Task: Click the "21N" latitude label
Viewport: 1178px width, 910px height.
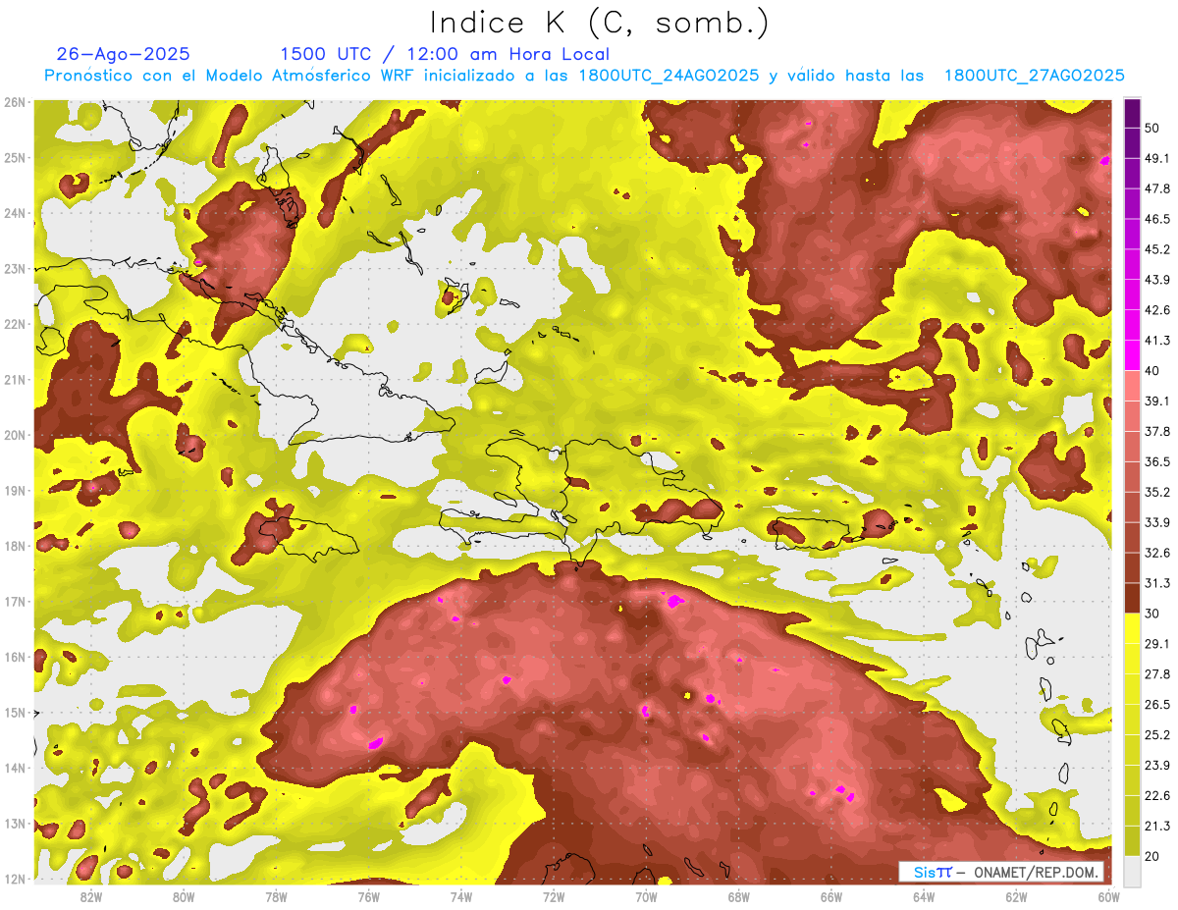Action: [x=15, y=380]
